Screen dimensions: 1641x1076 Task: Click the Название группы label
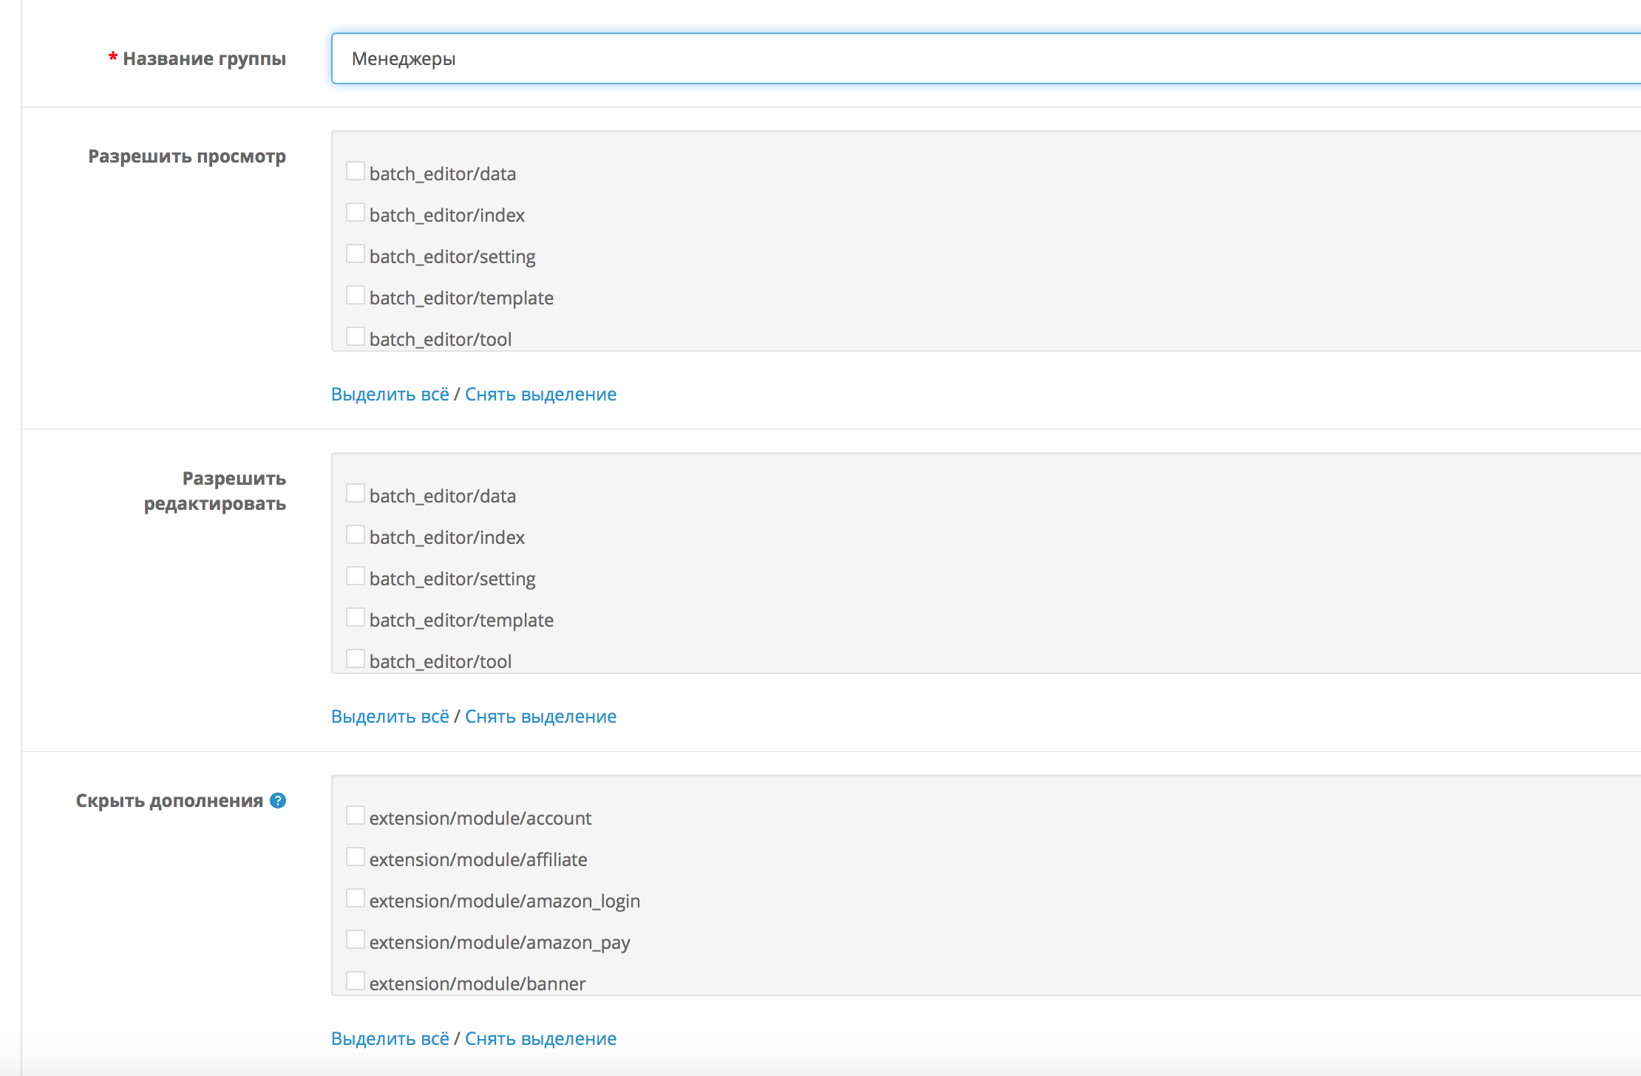(204, 59)
